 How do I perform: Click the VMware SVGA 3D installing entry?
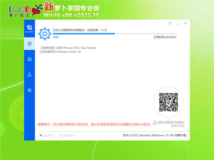pos(60,52)
